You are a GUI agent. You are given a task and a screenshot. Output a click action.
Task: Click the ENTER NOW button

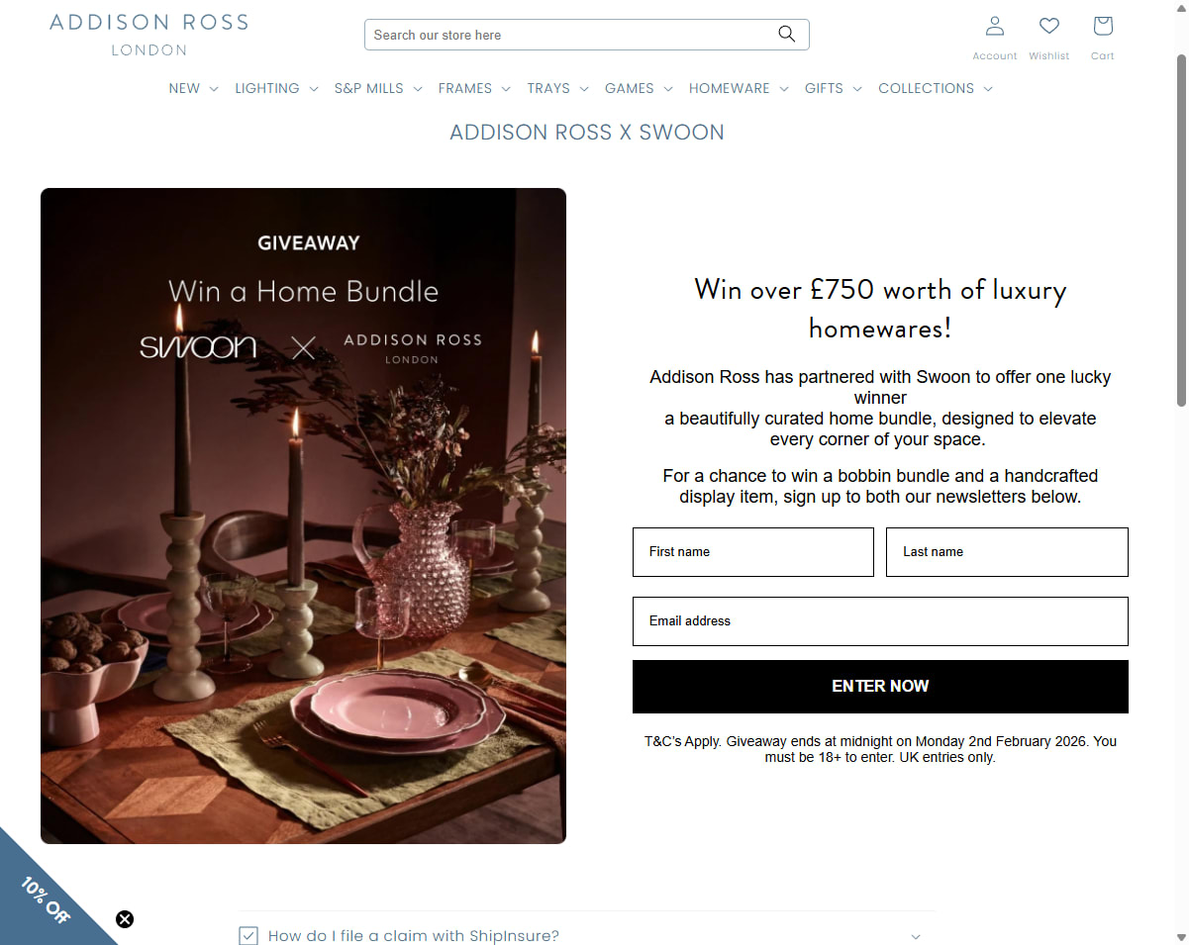(x=880, y=686)
